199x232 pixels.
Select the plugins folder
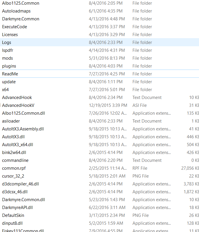(9, 66)
